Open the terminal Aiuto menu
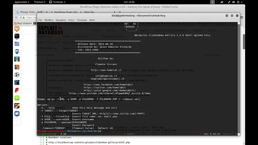258x145 pixels. (x=92, y=20)
